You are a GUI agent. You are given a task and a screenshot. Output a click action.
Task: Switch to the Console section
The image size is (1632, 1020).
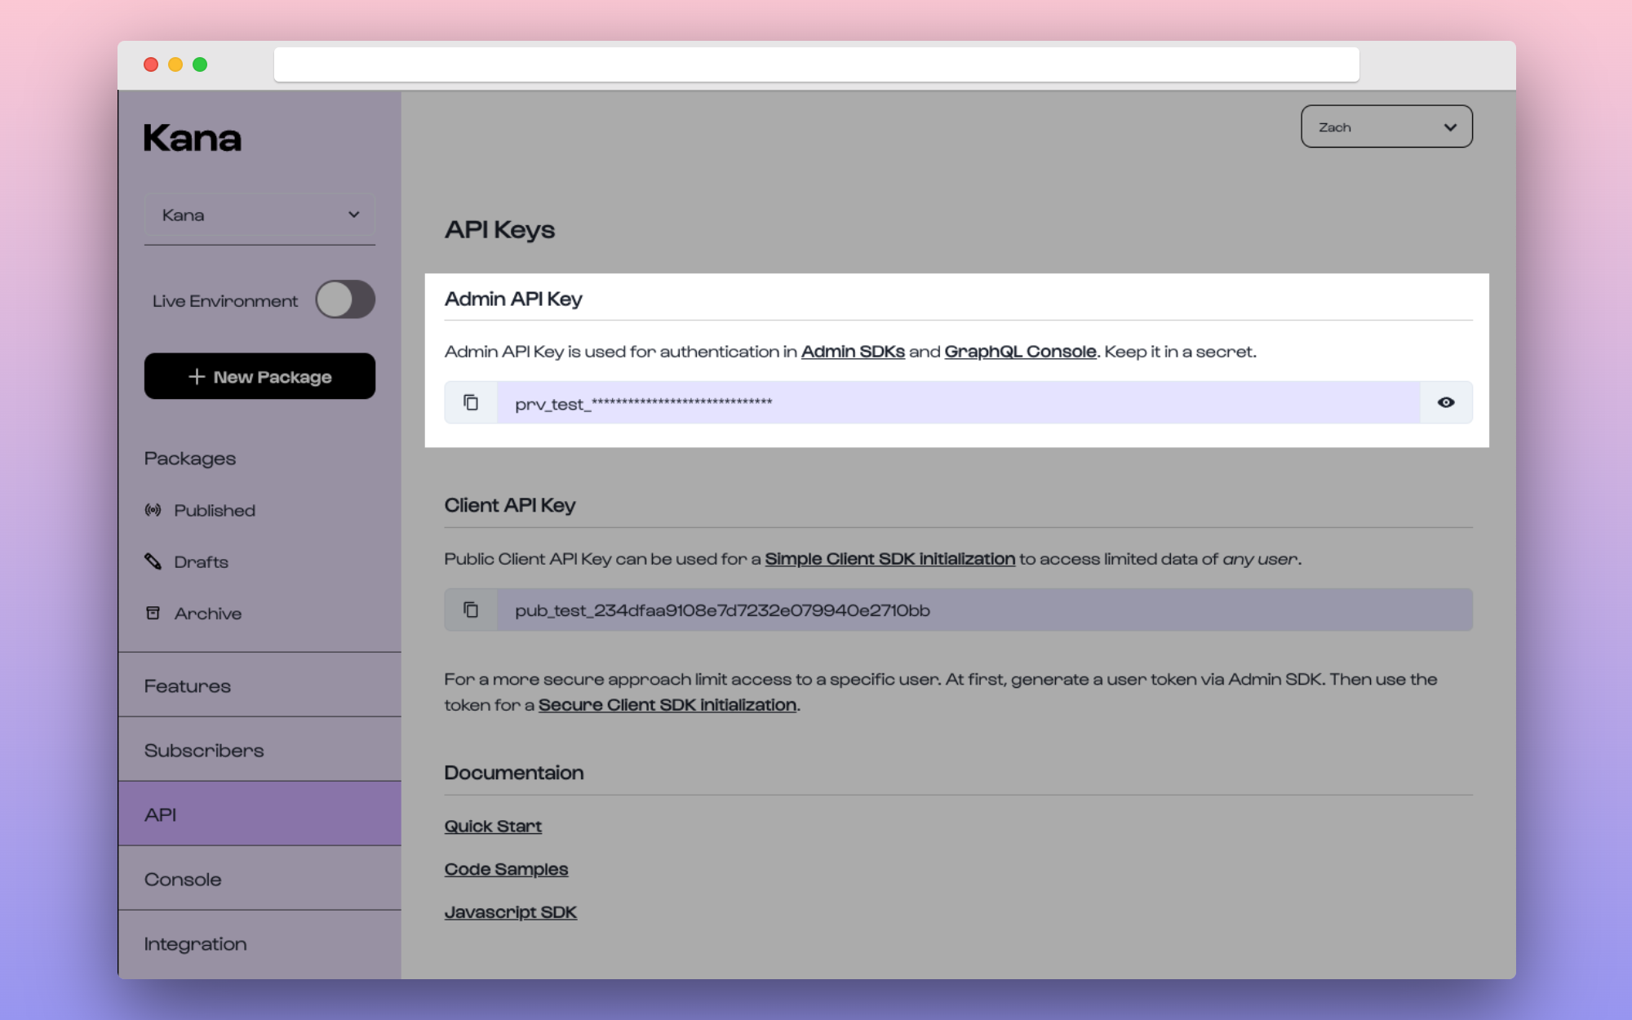(183, 879)
